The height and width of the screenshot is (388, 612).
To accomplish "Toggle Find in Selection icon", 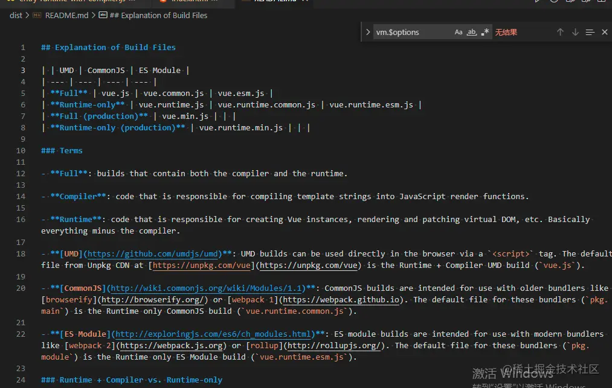I will 590,32.
